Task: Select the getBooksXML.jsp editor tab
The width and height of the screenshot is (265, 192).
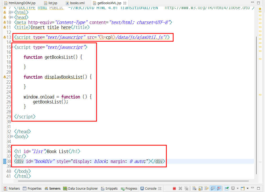Action: coord(109,3)
